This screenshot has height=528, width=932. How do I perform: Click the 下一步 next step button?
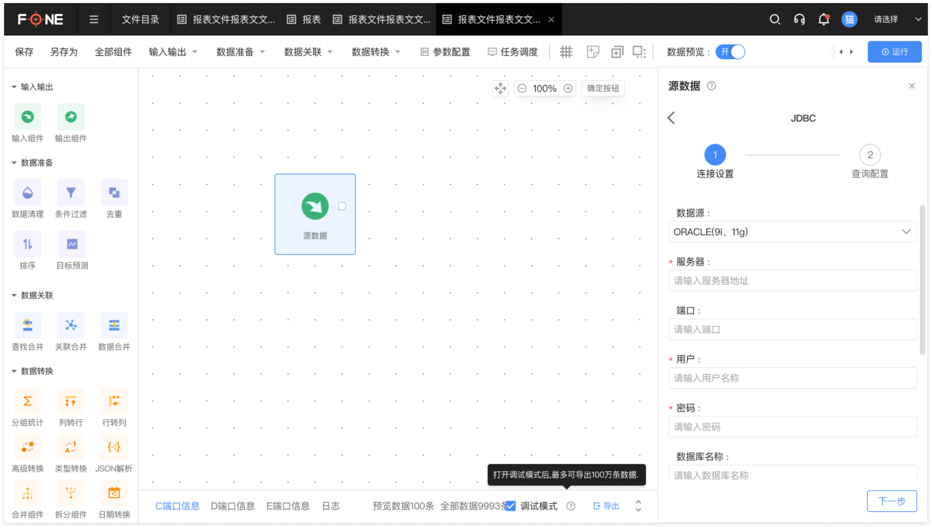(891, 501)
